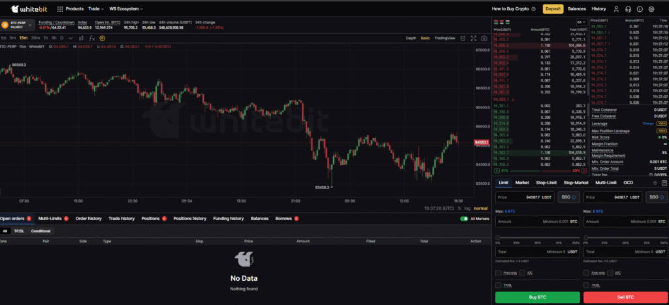Open account settings gear in header

(x=651, y=9)
